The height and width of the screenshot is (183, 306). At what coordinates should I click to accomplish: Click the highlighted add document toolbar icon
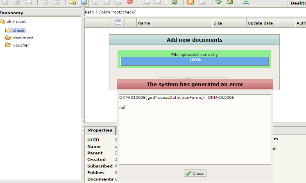[84, 2]
